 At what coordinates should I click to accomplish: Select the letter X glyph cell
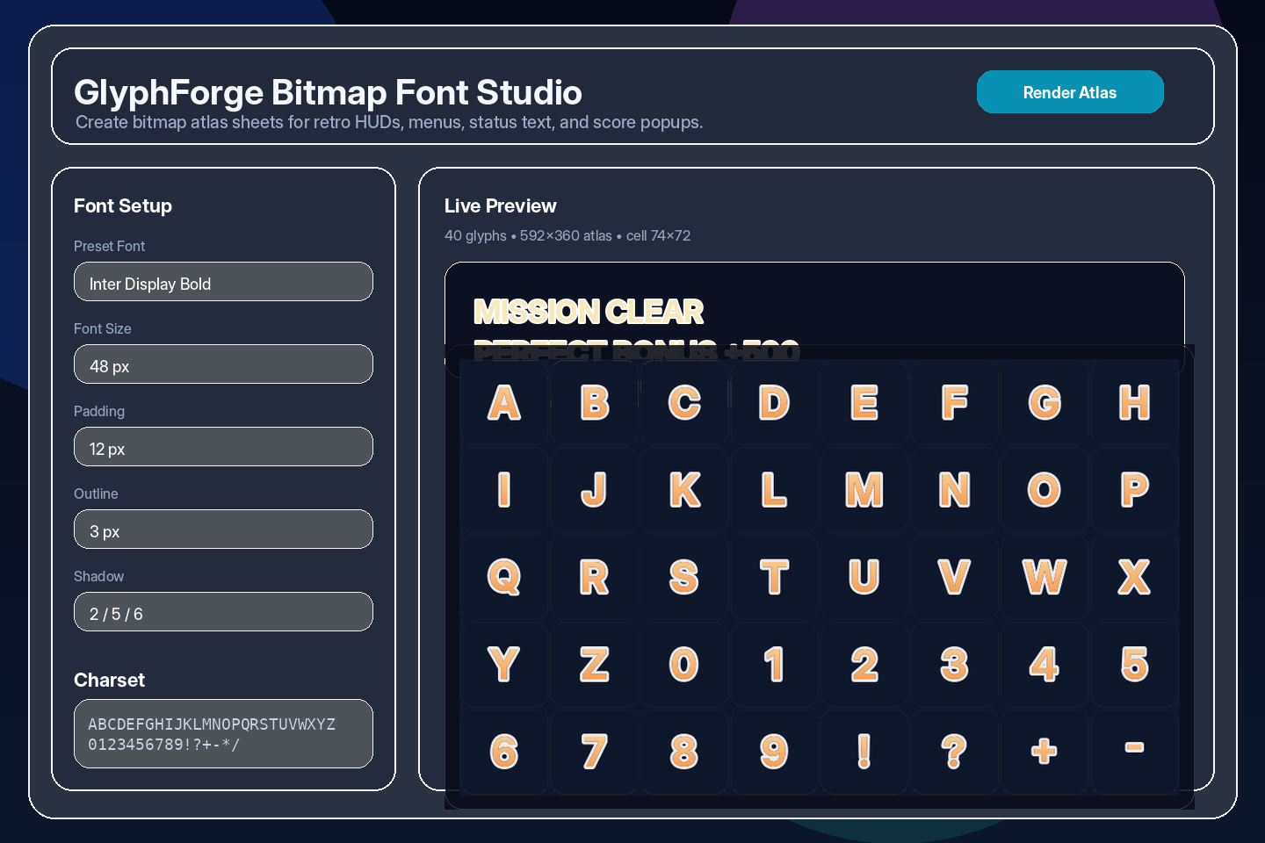point(1135,577)
